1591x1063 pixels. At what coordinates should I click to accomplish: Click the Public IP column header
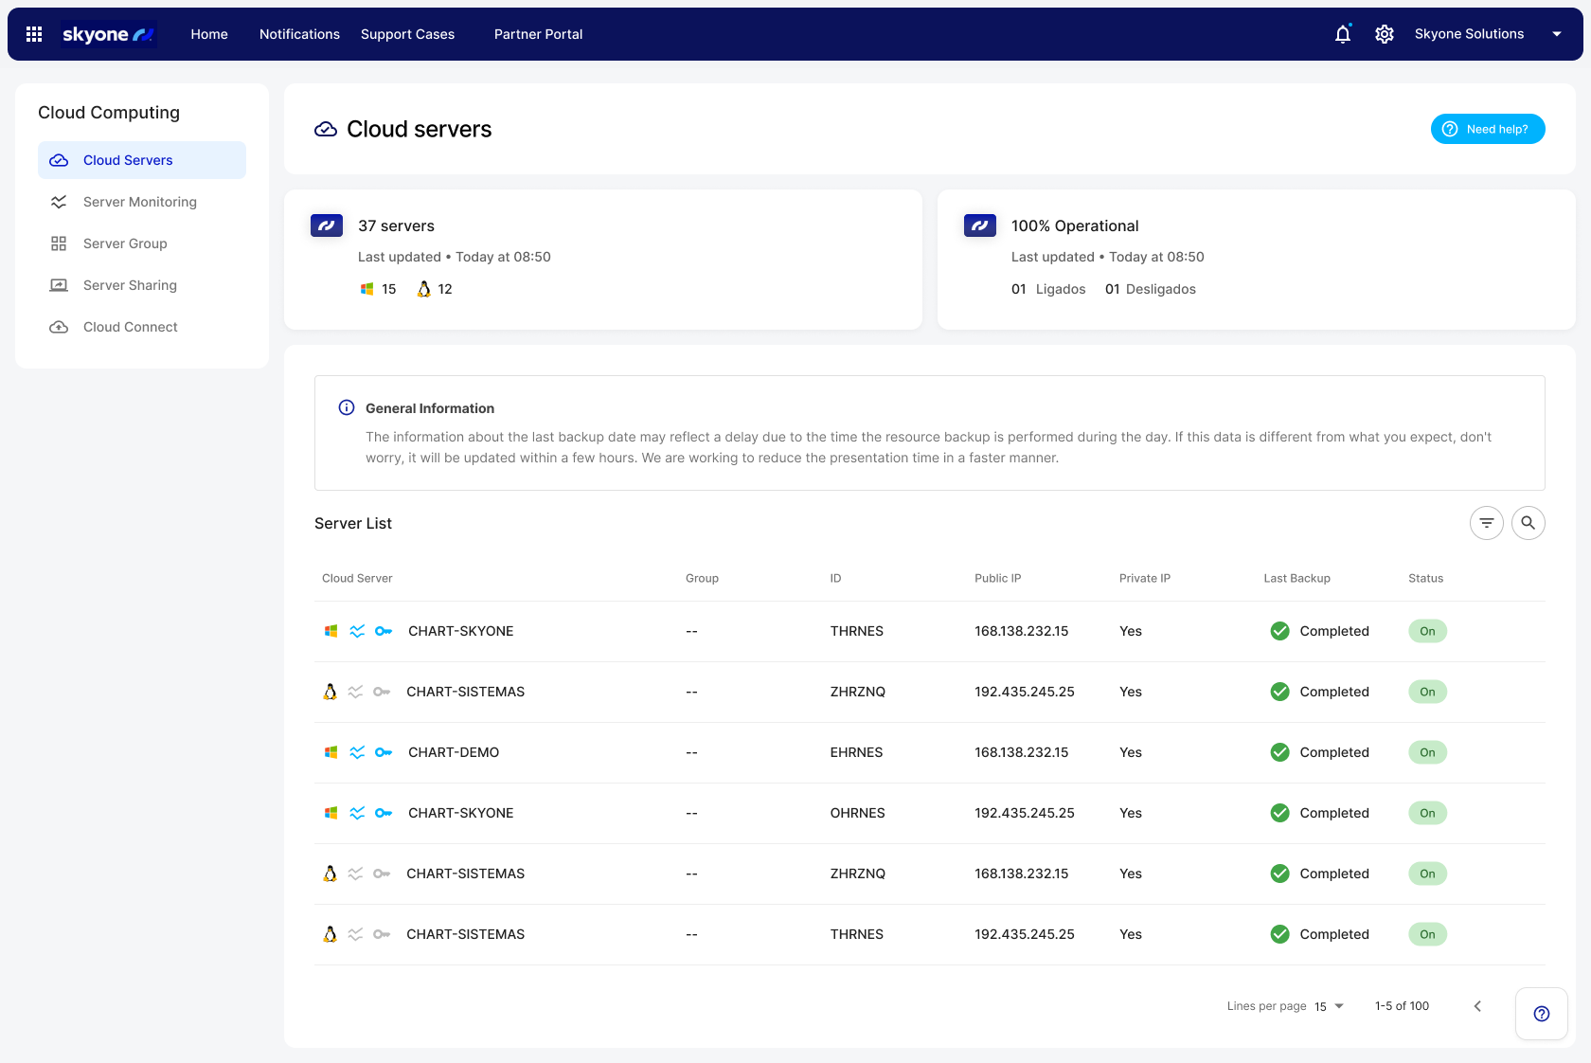(997, 578)
